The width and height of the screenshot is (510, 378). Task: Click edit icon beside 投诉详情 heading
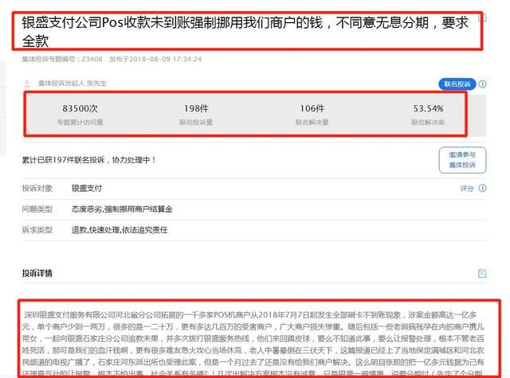pyautogui.click(x=482, y=274)
